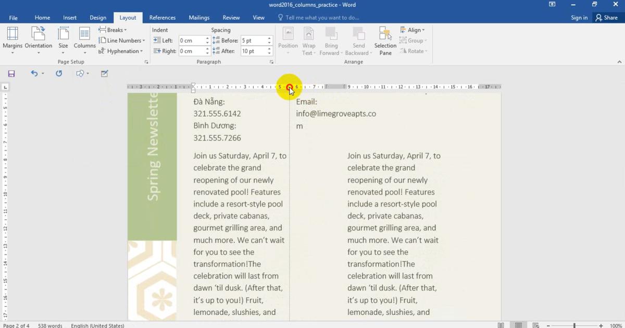Click the Bình Dương text line
Image resolution: width=625 pixels, height=328 pixels.
point(215,126)
